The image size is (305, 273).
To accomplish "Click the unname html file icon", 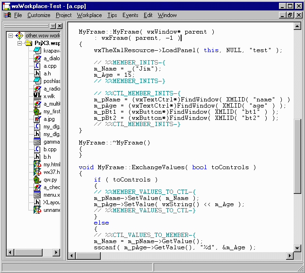I will coord(37,210).
